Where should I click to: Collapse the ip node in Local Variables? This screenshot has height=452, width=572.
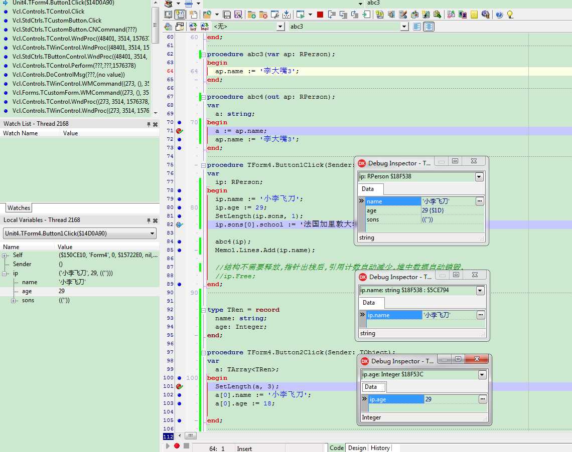[x=5, y=274]
